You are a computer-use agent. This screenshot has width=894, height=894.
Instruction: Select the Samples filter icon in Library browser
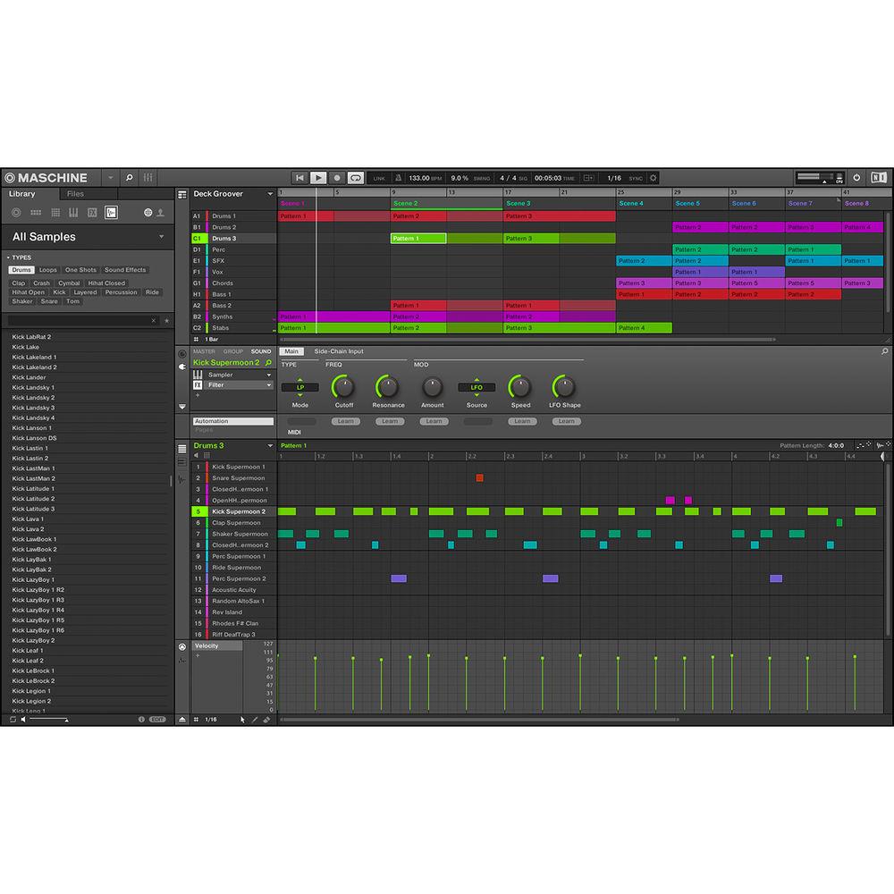tap(111, 212)
